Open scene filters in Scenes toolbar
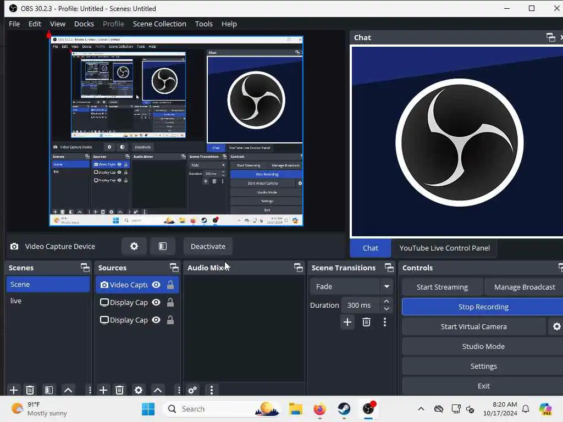The image size is (563, 422). pyautogui.click(x=49, y=390)
